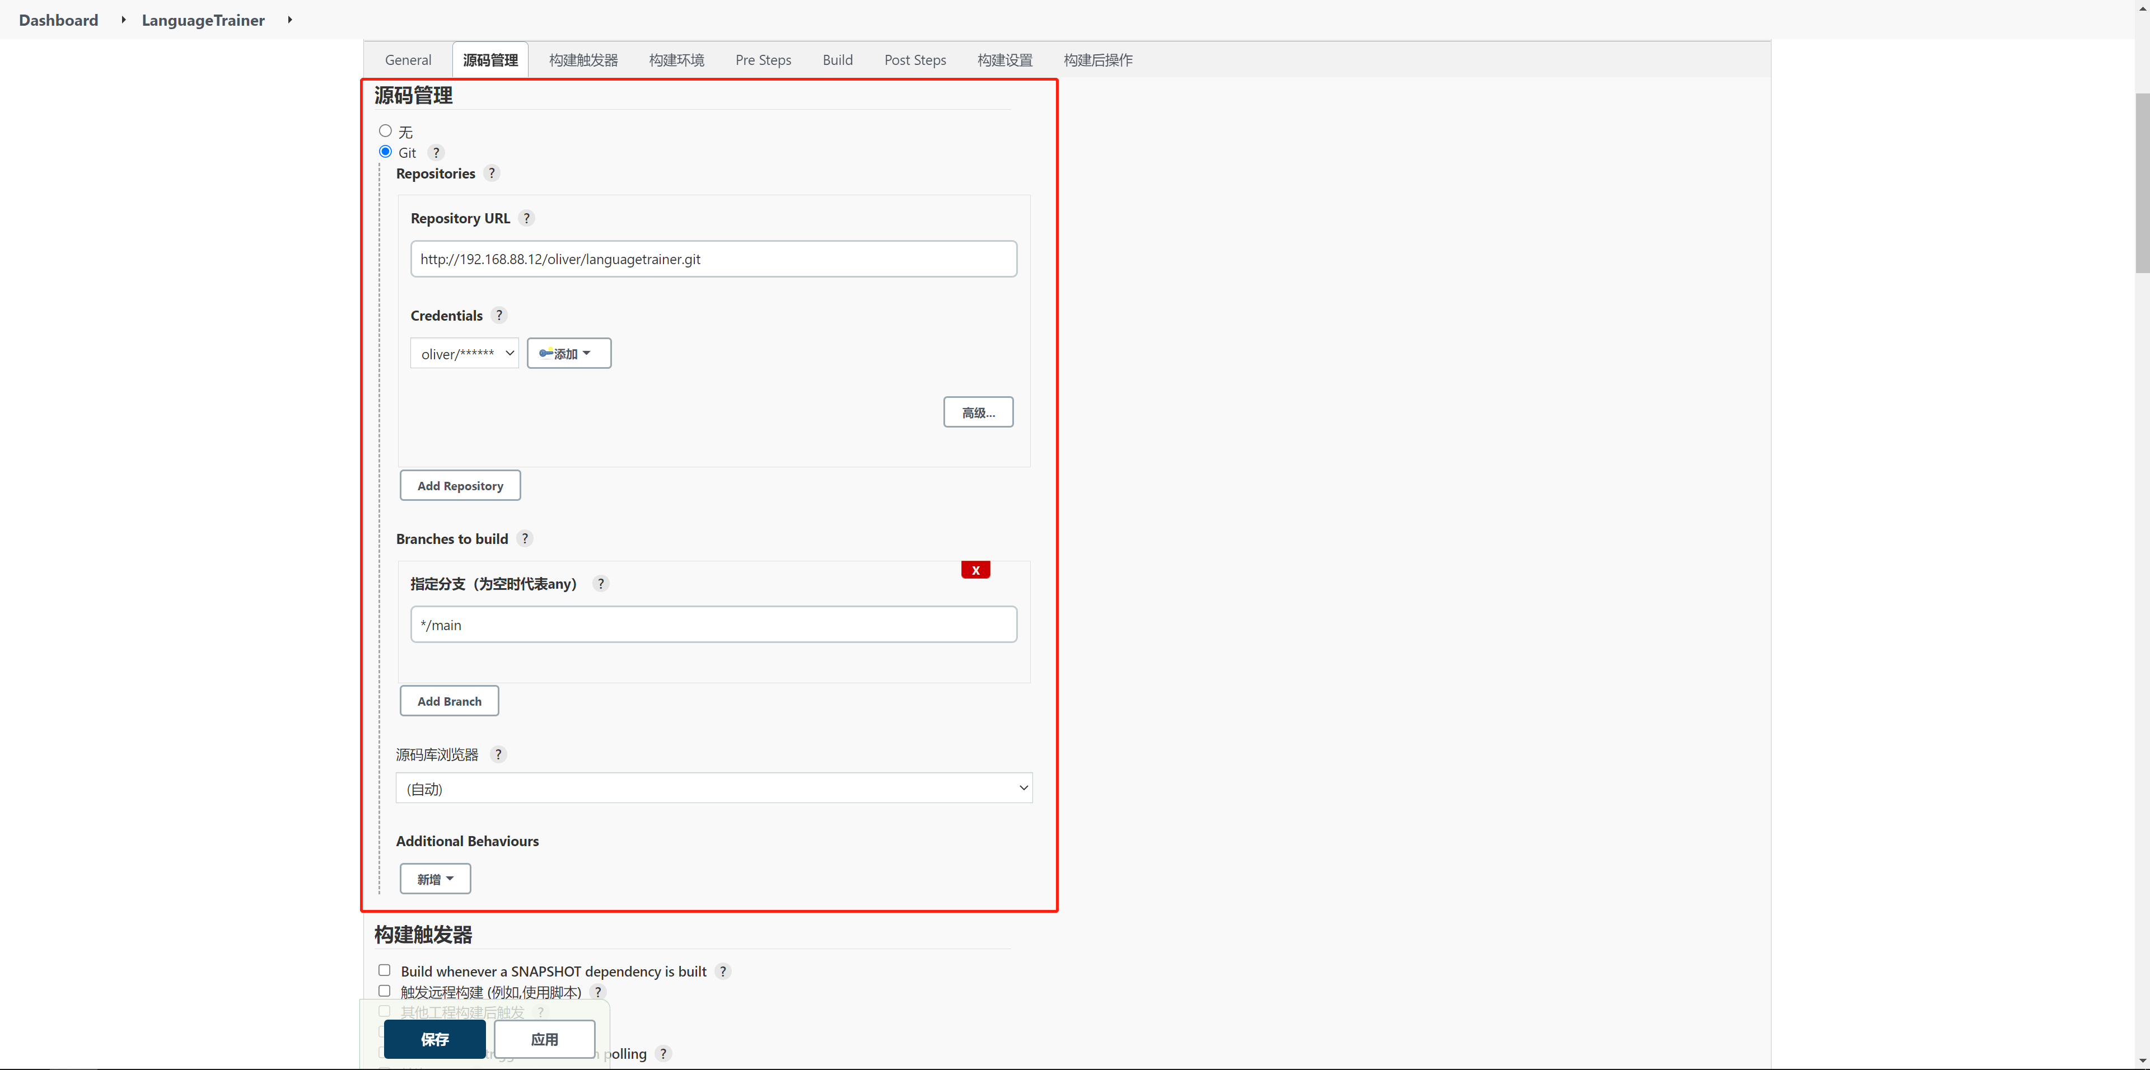This screenshot has height=1070, width=2150.
Task: Open help icon beside polling option
Action: (x=663, y=1053)
